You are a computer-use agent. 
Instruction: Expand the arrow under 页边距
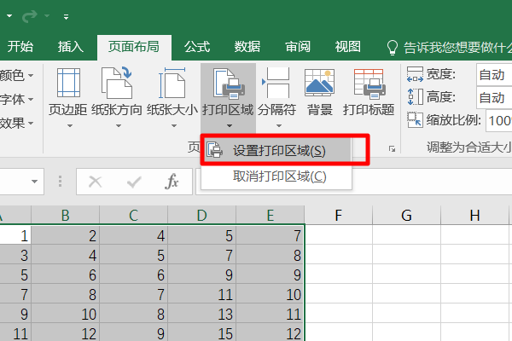70,125
